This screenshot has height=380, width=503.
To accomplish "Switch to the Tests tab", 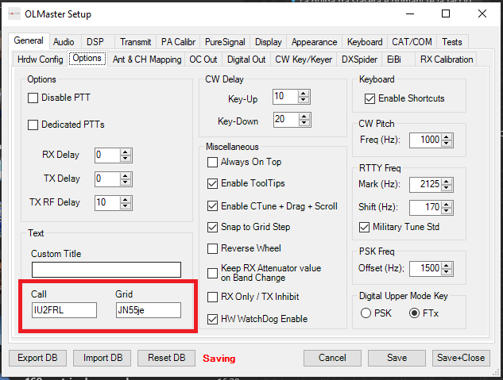I will pos(451,42).
